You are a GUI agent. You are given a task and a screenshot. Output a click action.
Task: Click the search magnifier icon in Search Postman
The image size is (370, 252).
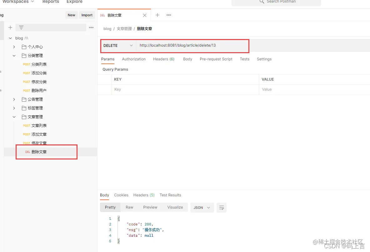coord(262,2)
